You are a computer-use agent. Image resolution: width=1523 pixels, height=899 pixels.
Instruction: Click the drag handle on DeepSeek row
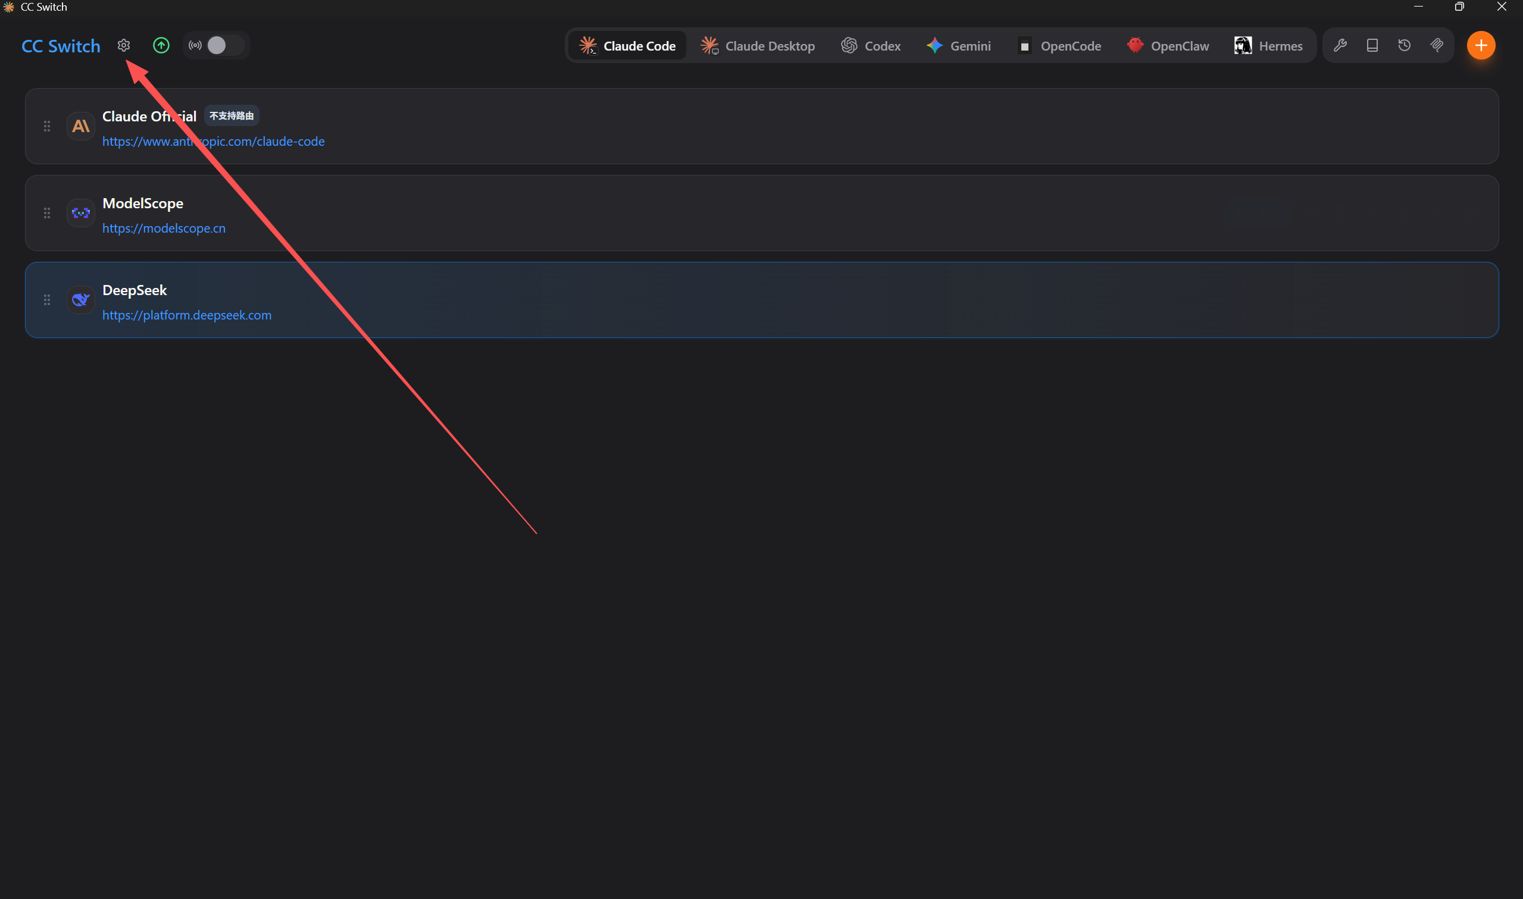pos(46,300)
